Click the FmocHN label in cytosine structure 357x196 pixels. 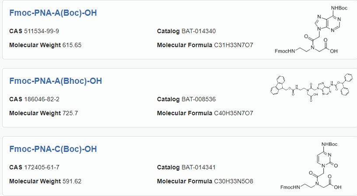coord(290,187)
